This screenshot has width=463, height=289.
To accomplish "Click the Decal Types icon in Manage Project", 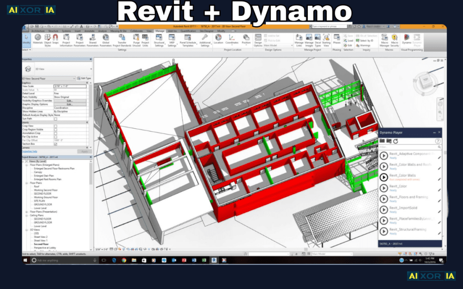I will (318, 37).
